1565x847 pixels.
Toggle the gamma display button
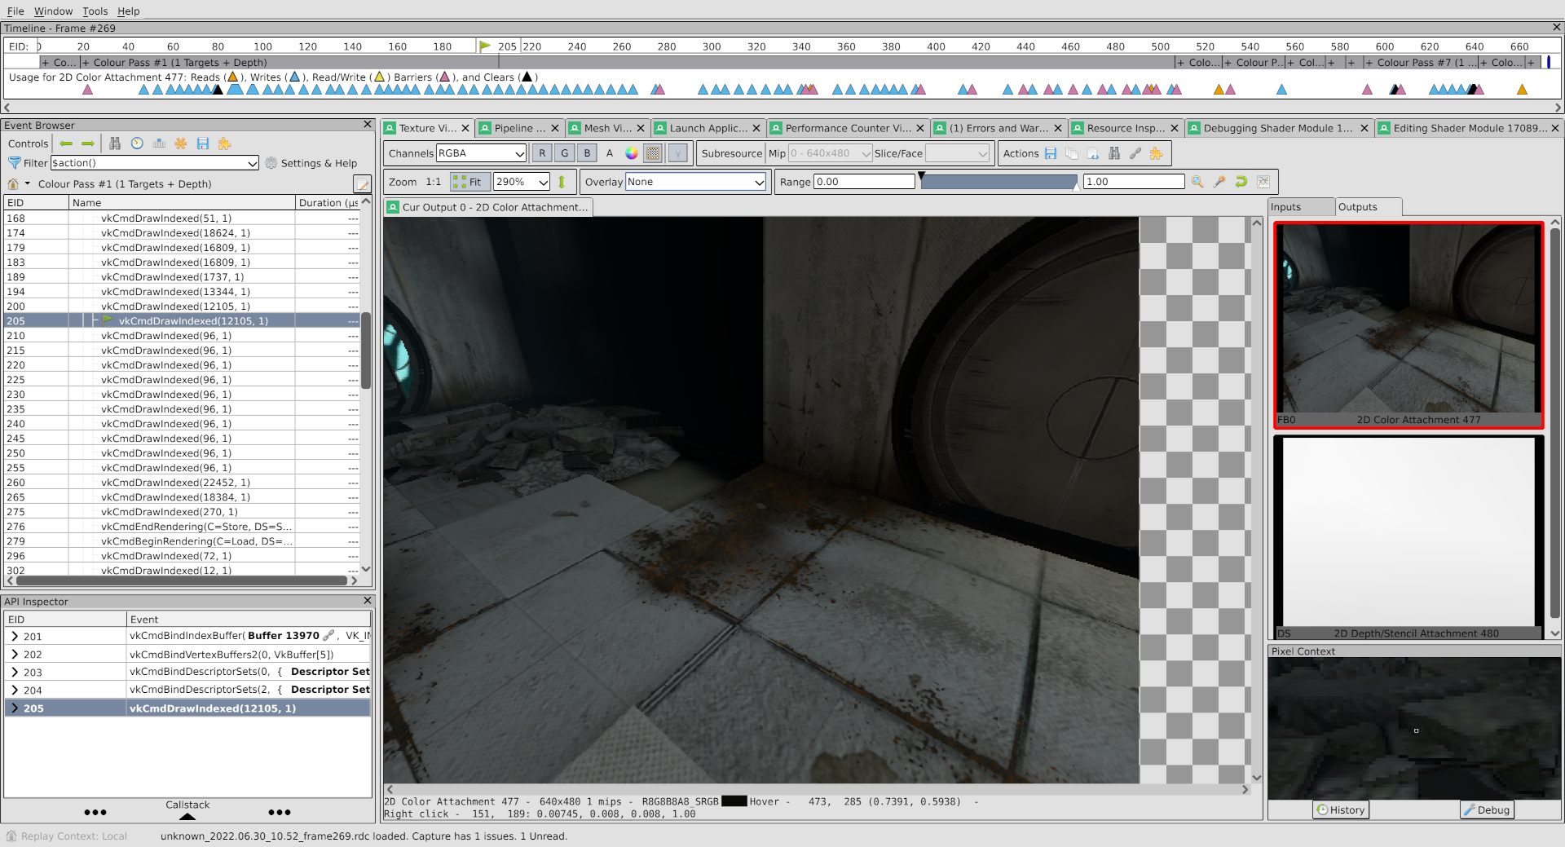[x=677, y=153]
